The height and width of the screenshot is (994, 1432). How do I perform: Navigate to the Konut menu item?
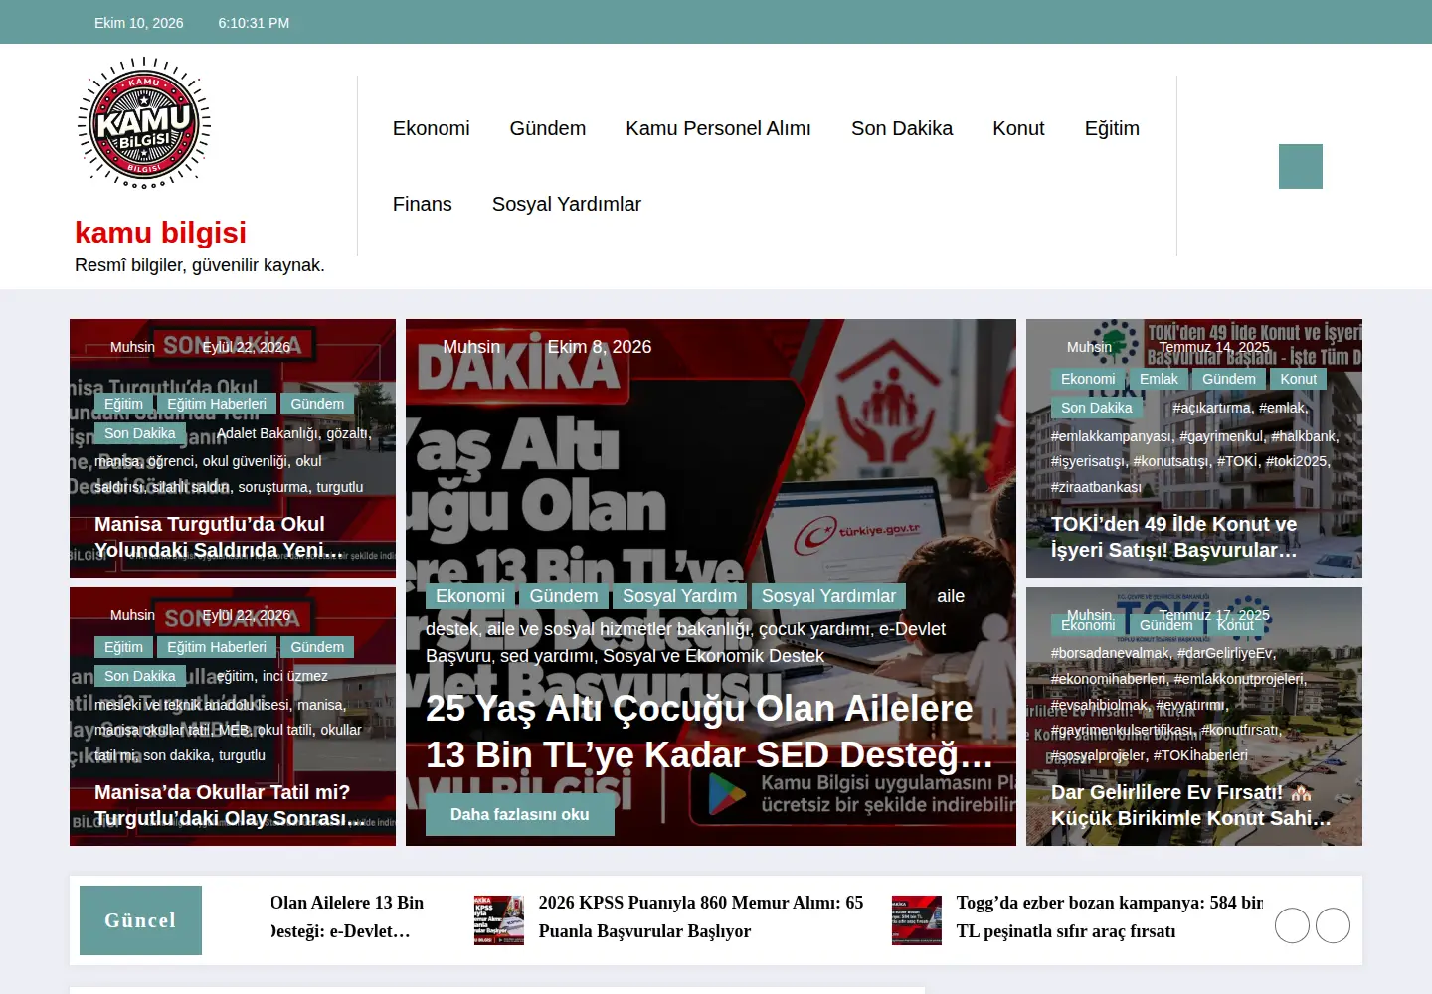pyautogui.click(x=1018, y=128)
